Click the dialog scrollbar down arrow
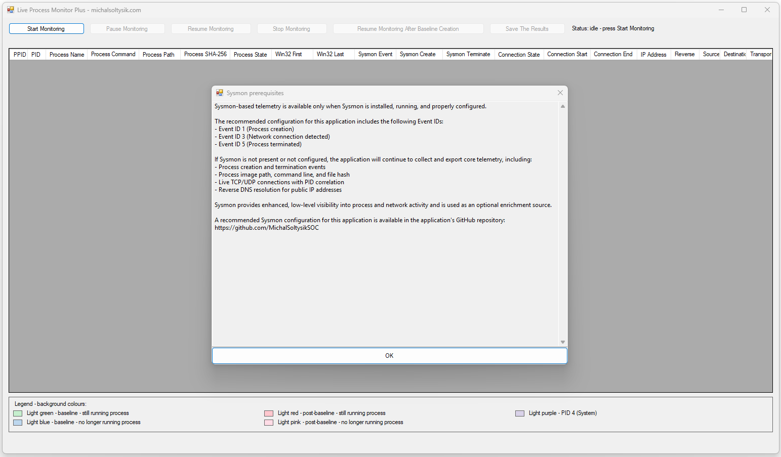The height and width of the screenshot is (457, 781). coord(562,342)
